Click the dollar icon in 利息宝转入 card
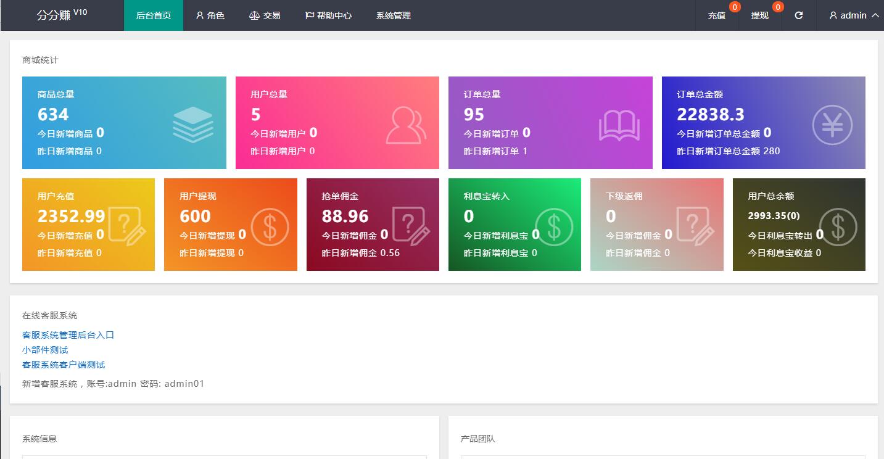Viewport: 884px width, 459px height. click(553, 226)
